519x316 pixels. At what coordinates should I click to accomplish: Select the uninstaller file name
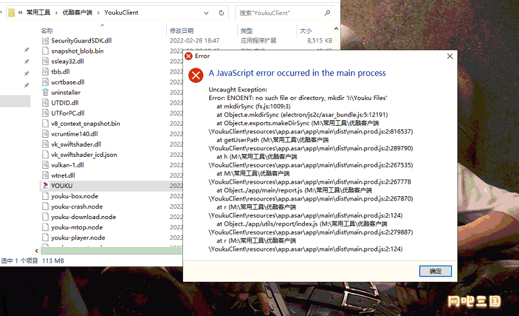click(x=66, y=92)
